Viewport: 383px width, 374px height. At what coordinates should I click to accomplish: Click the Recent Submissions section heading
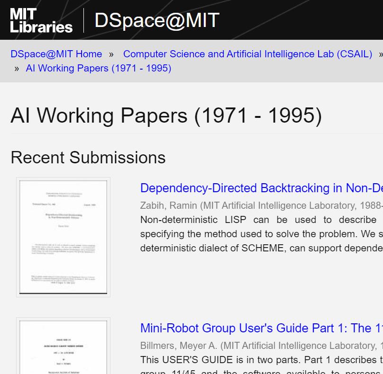[88, 158]
